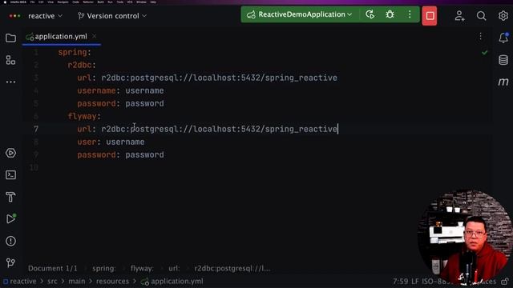
Task: Open the Terminal tool window
Action: (10, 175)
